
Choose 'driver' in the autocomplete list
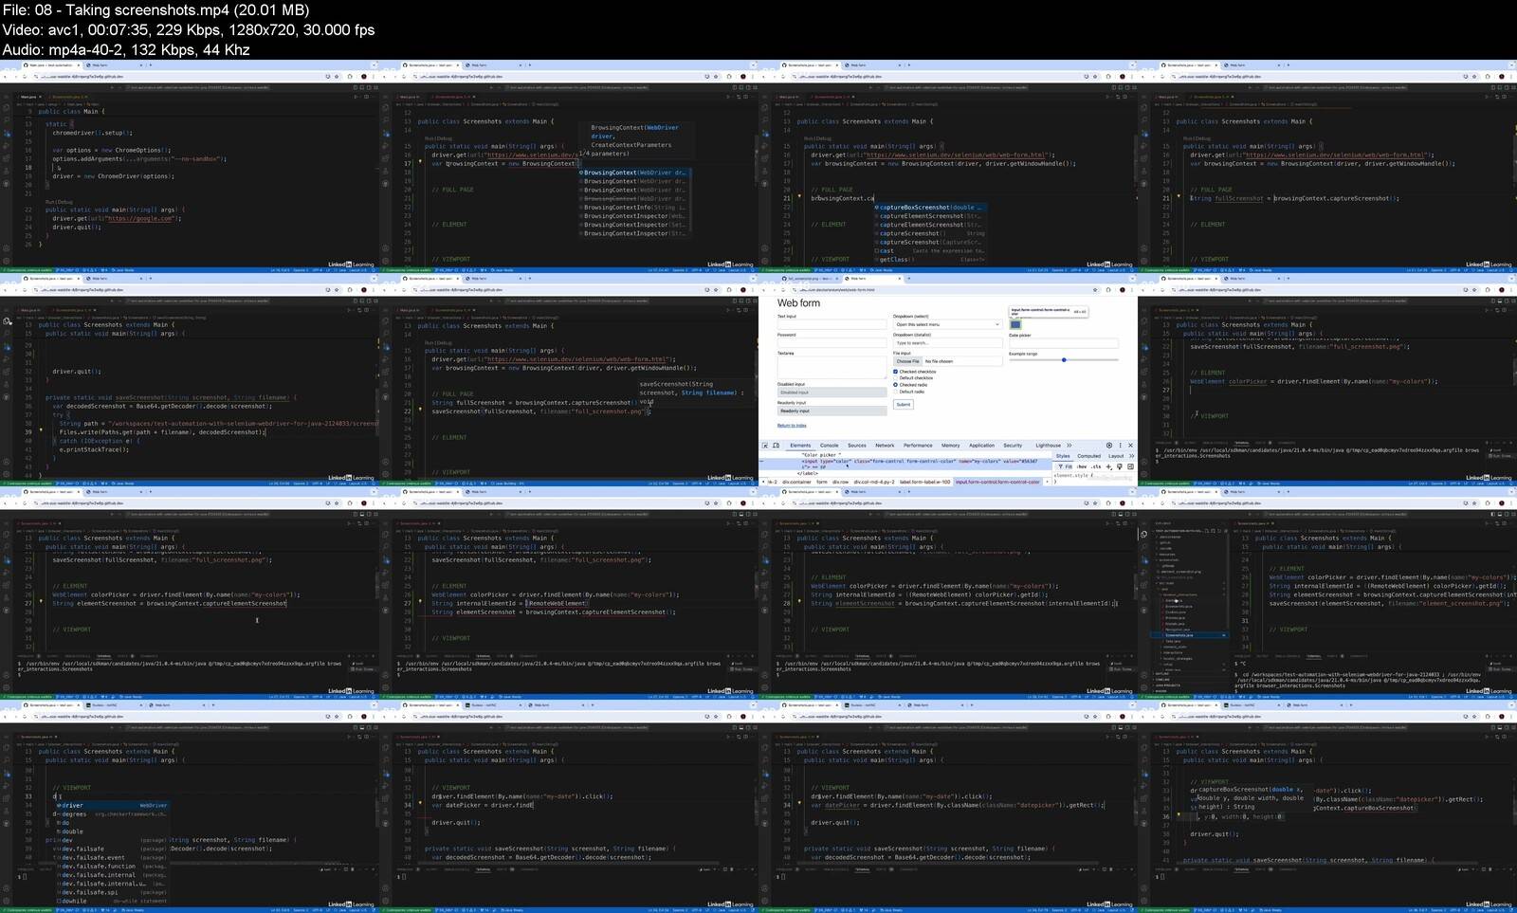click(112, 806)
